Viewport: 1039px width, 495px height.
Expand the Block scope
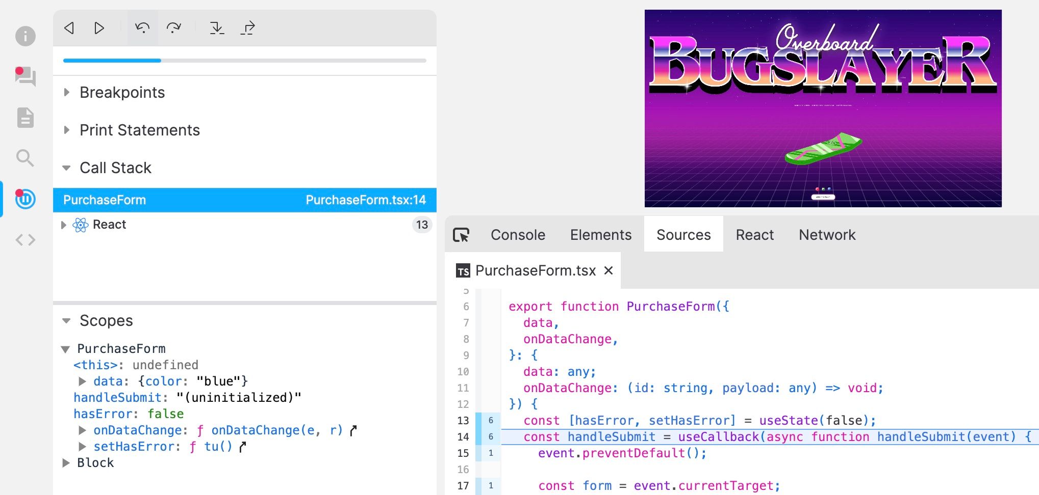pos(66,463)
